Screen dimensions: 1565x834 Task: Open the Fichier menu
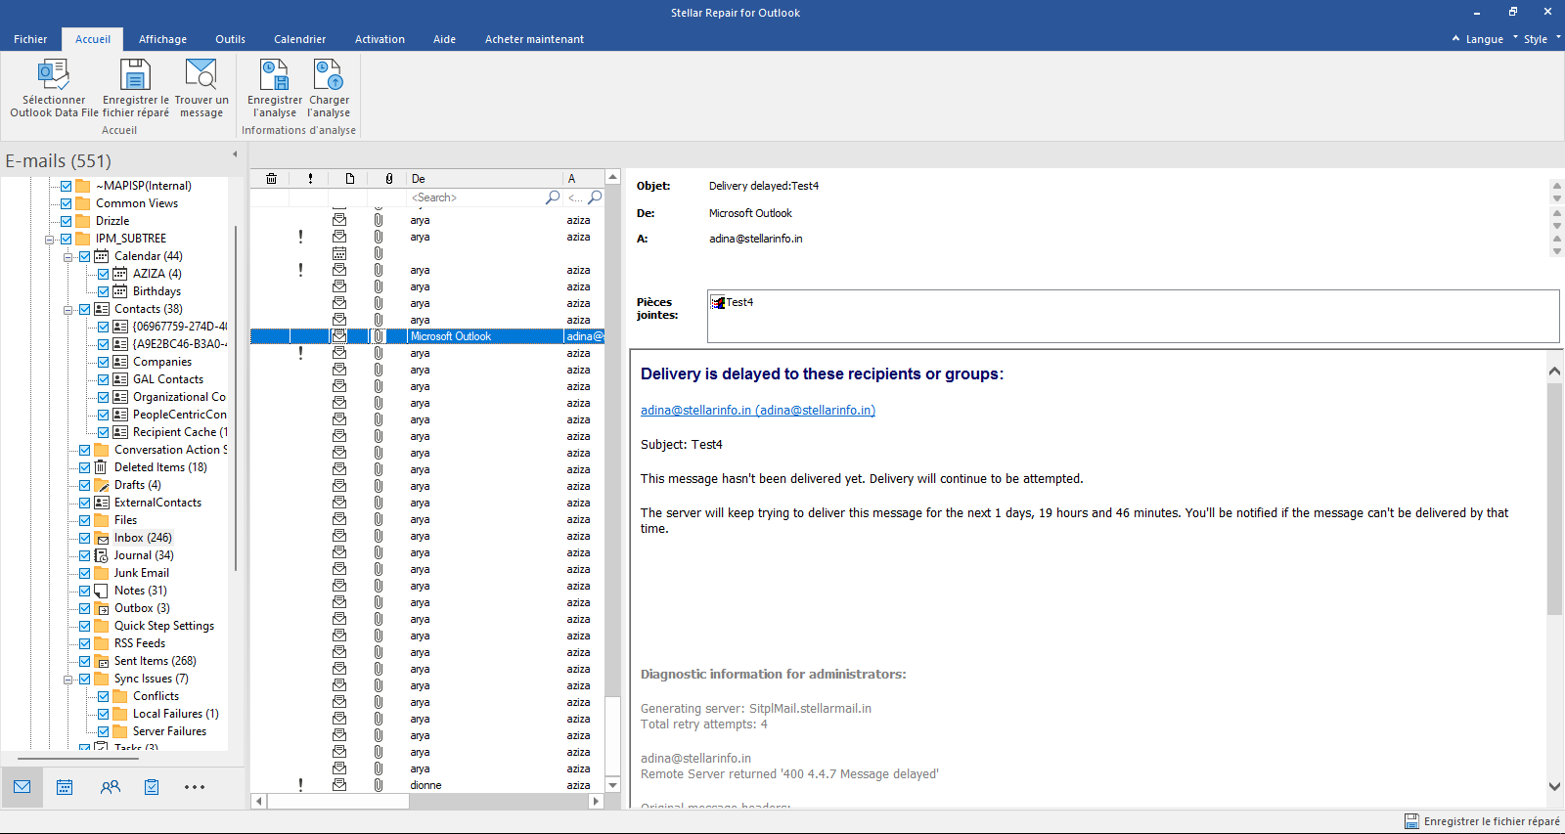[x=30, y=39]
